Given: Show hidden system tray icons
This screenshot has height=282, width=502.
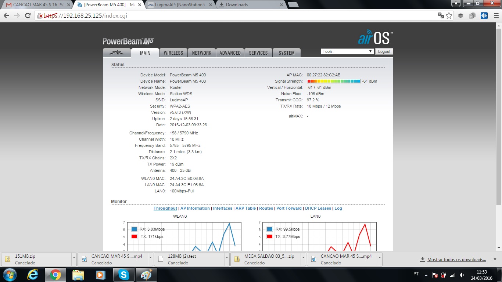Looking at the screenshot, I should (426, 275).
